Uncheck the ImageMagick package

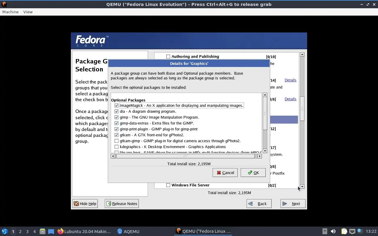tap(116, 105)
